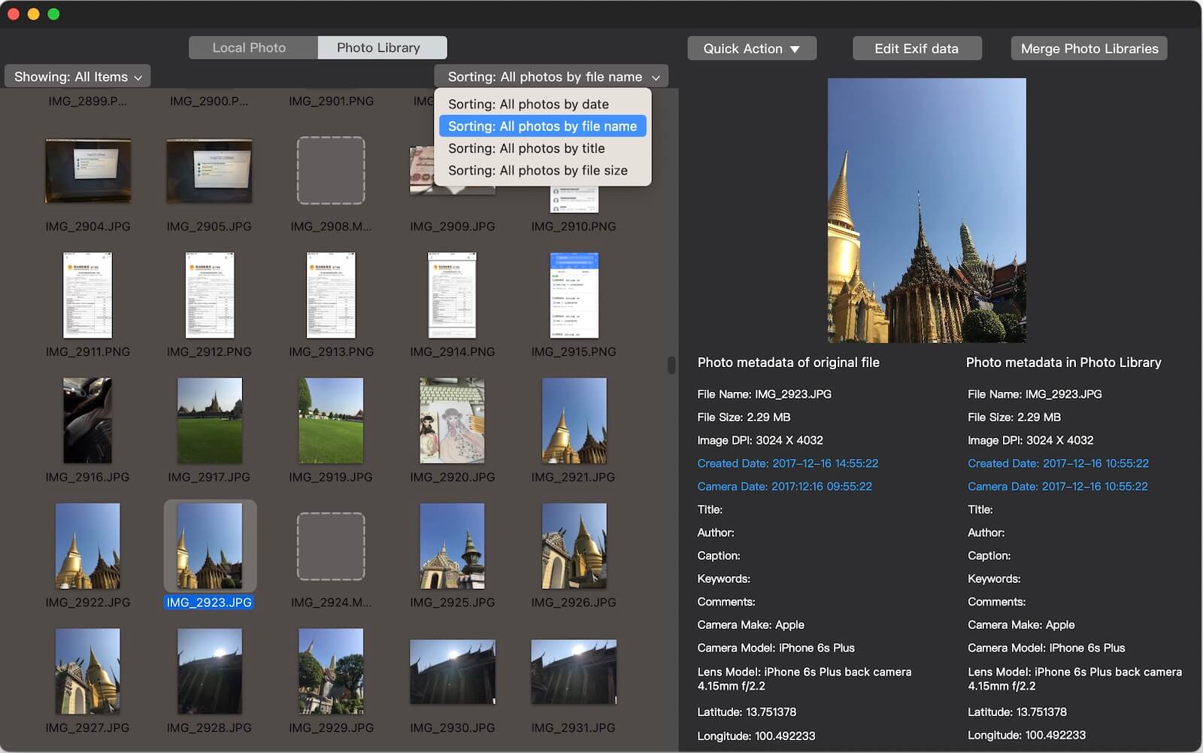Image resolution: width=1203 pixels, height=753 pixels.
Task: Click the IMG_2910.PNG filename label
Action: point(574,226)
